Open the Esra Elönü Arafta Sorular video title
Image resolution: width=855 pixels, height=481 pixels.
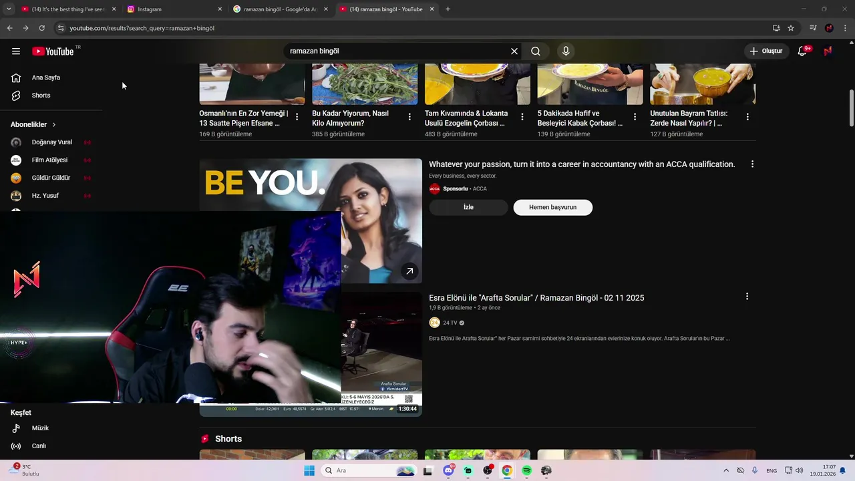point(536,298)
